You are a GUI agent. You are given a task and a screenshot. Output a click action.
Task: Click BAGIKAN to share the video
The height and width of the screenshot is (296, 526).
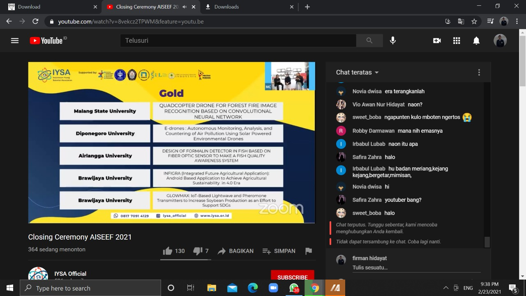tap(235, 251)
